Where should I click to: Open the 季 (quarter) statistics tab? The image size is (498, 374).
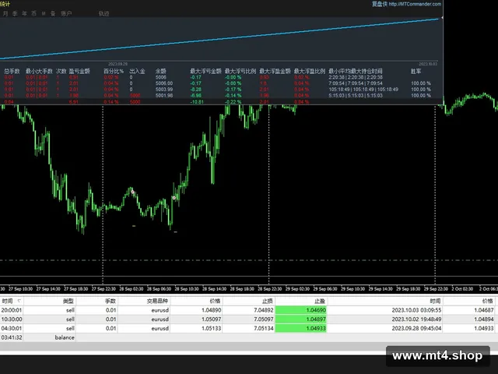[x=15, y=14]
